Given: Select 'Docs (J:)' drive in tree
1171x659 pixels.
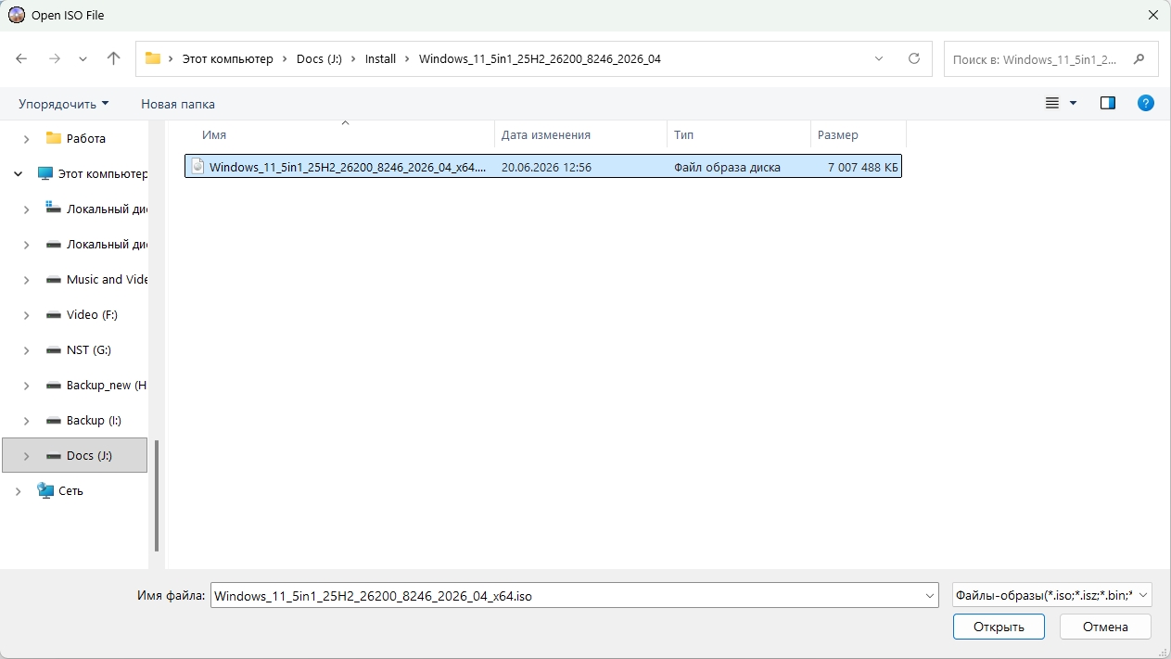Looking at the screenshot, I should [x=89, y=455].
